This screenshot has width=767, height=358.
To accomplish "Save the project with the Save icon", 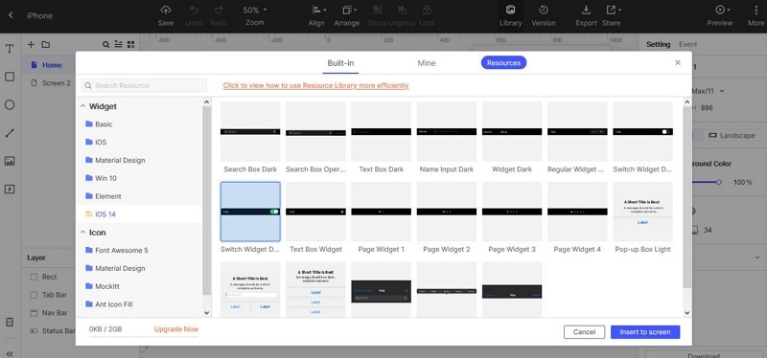I will pos(166,11).
